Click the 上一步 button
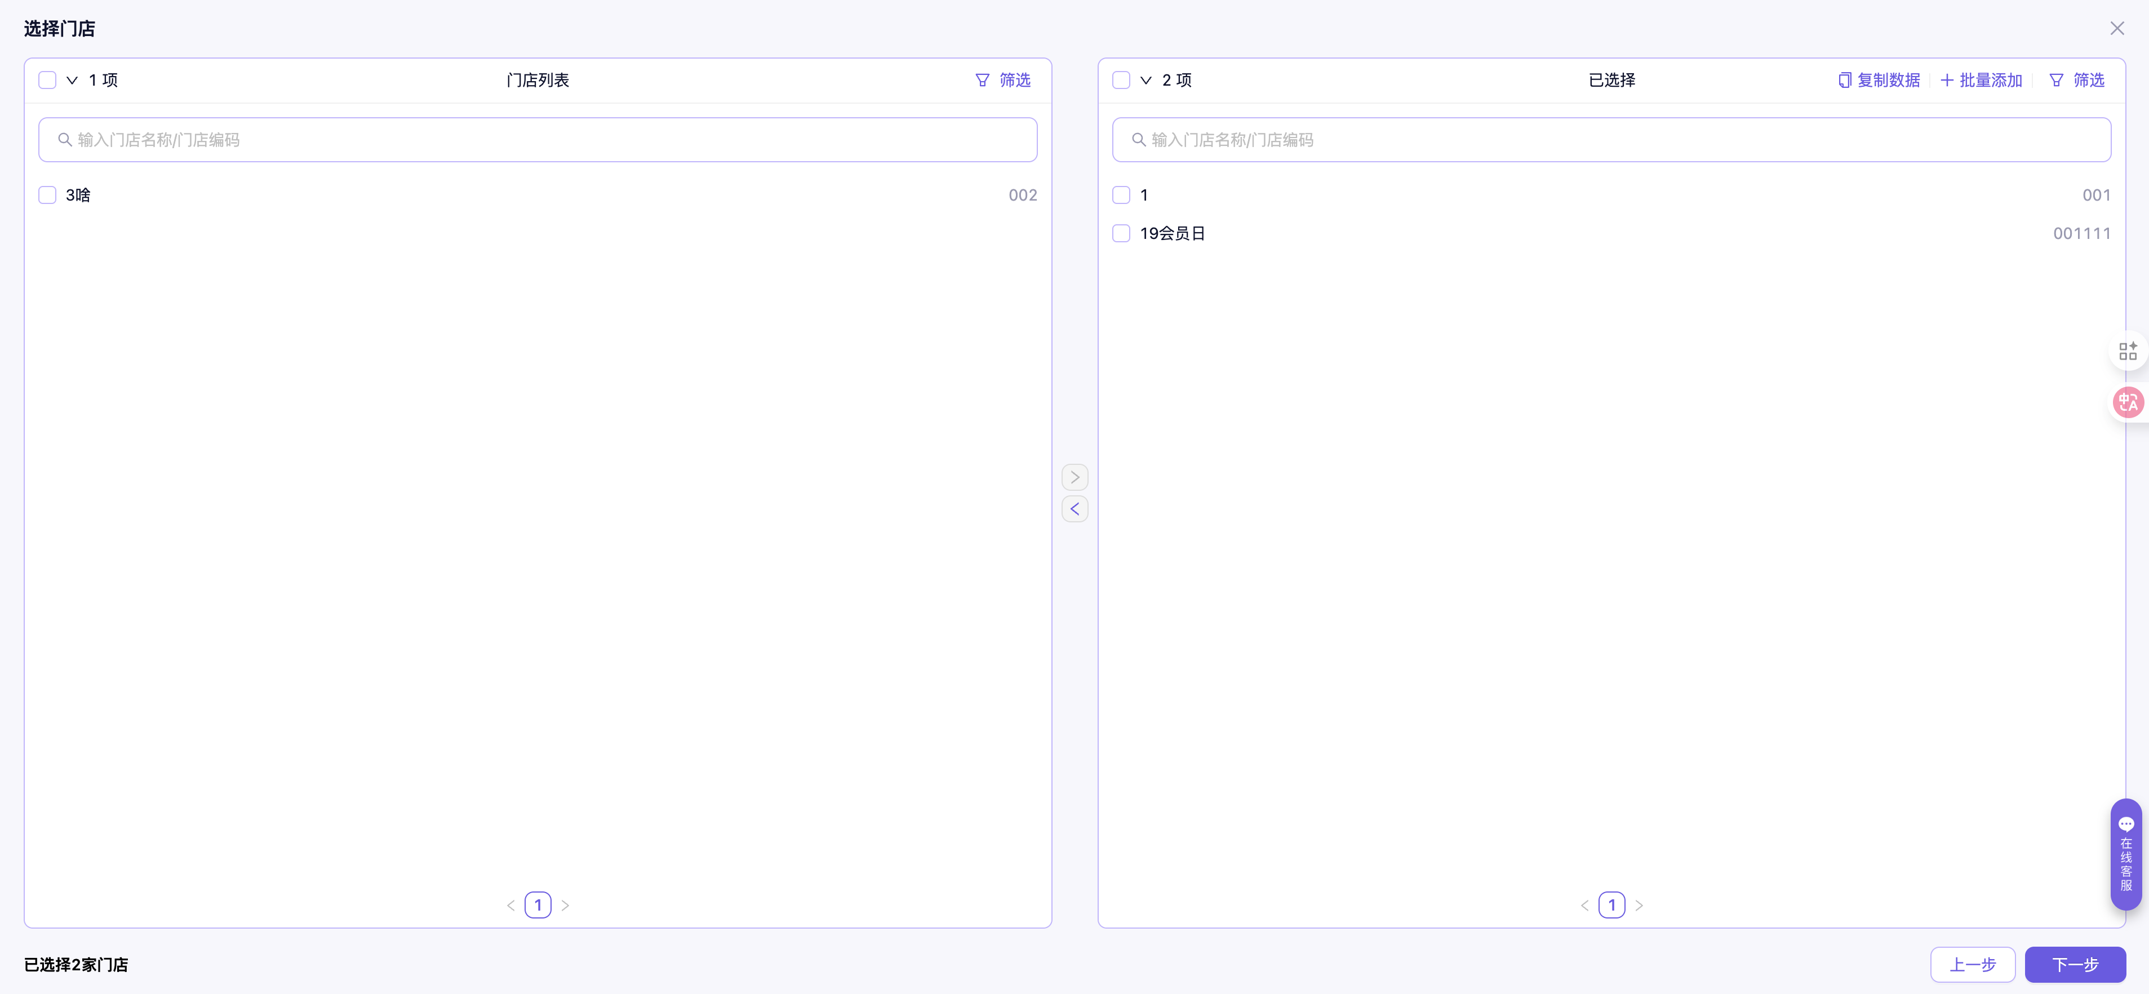The width and height of the screenshot is (2149, 994). [1972, 965]
